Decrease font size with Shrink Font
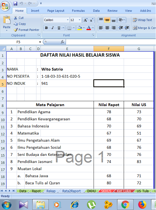The width and height of the screenshot is (156, 210). click(91, 20)
